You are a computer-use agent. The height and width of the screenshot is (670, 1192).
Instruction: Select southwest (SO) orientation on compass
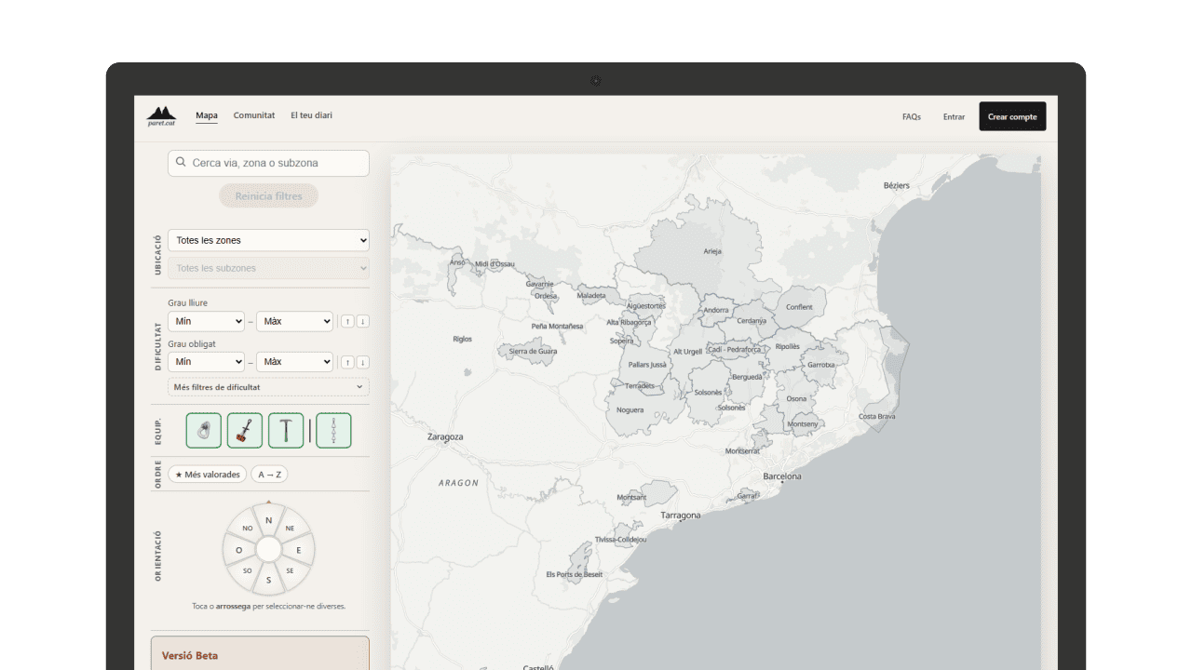tap(248, 570)
